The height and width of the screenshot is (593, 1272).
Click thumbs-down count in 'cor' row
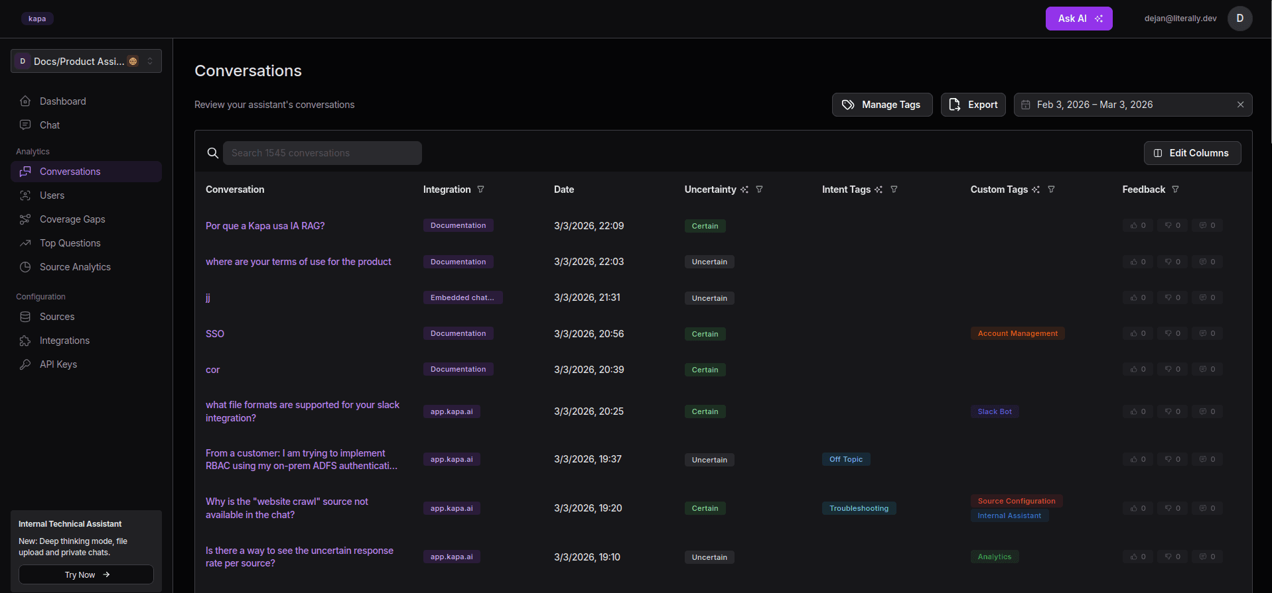pyautogui.click(x=1172, y=369)
